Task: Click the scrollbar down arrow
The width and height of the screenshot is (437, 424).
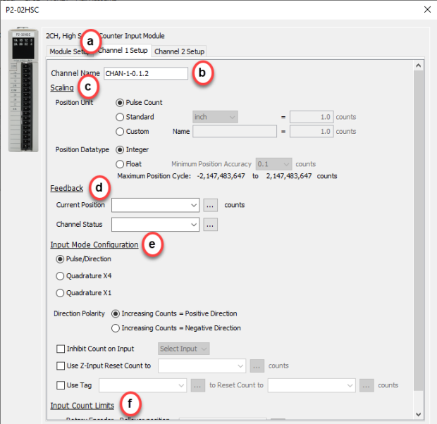Action: pos(419,413)
